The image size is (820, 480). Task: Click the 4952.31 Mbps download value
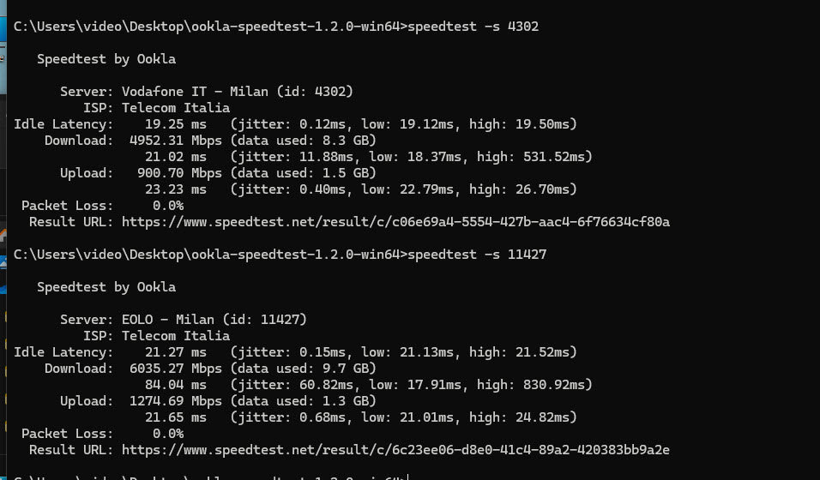[175, 141]
